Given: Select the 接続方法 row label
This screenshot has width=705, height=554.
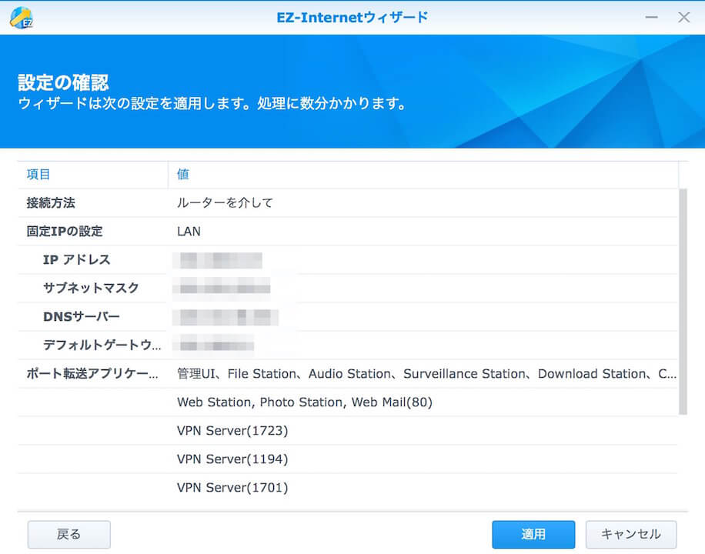Looking at the screenshot, I should coord(51,203).
